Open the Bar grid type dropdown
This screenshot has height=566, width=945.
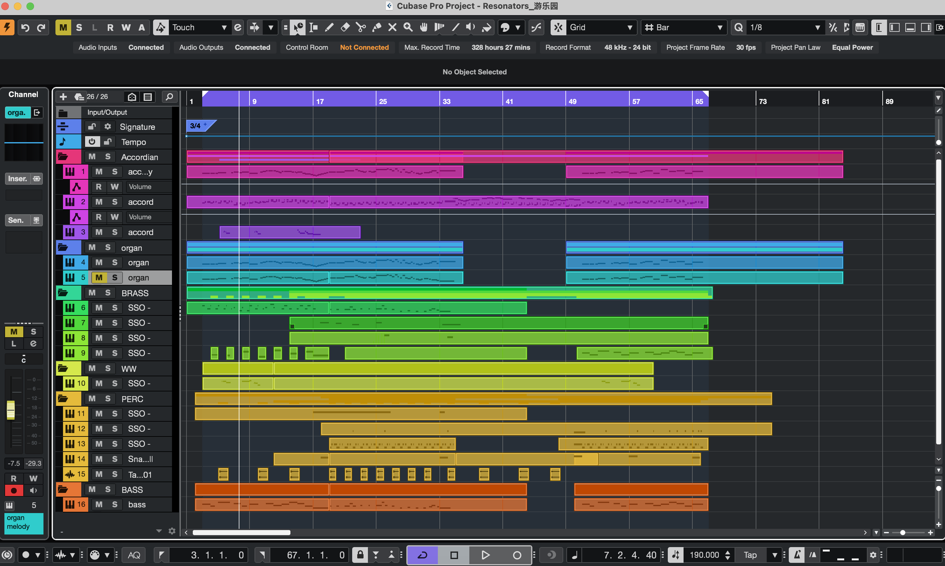[x=684, y=27]
